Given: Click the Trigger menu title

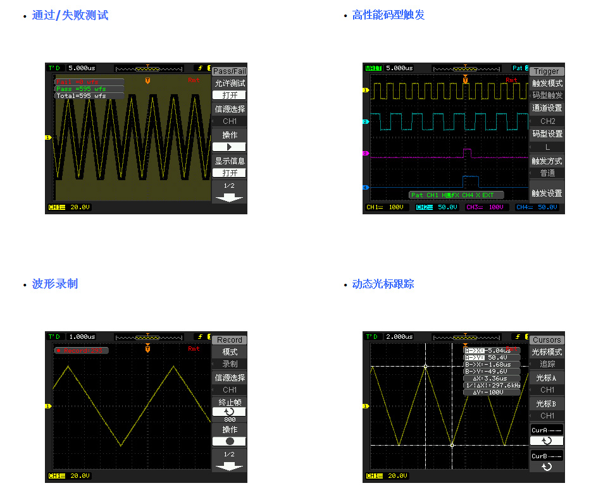Looking at the screenshot, I should (x=547, y=71).
